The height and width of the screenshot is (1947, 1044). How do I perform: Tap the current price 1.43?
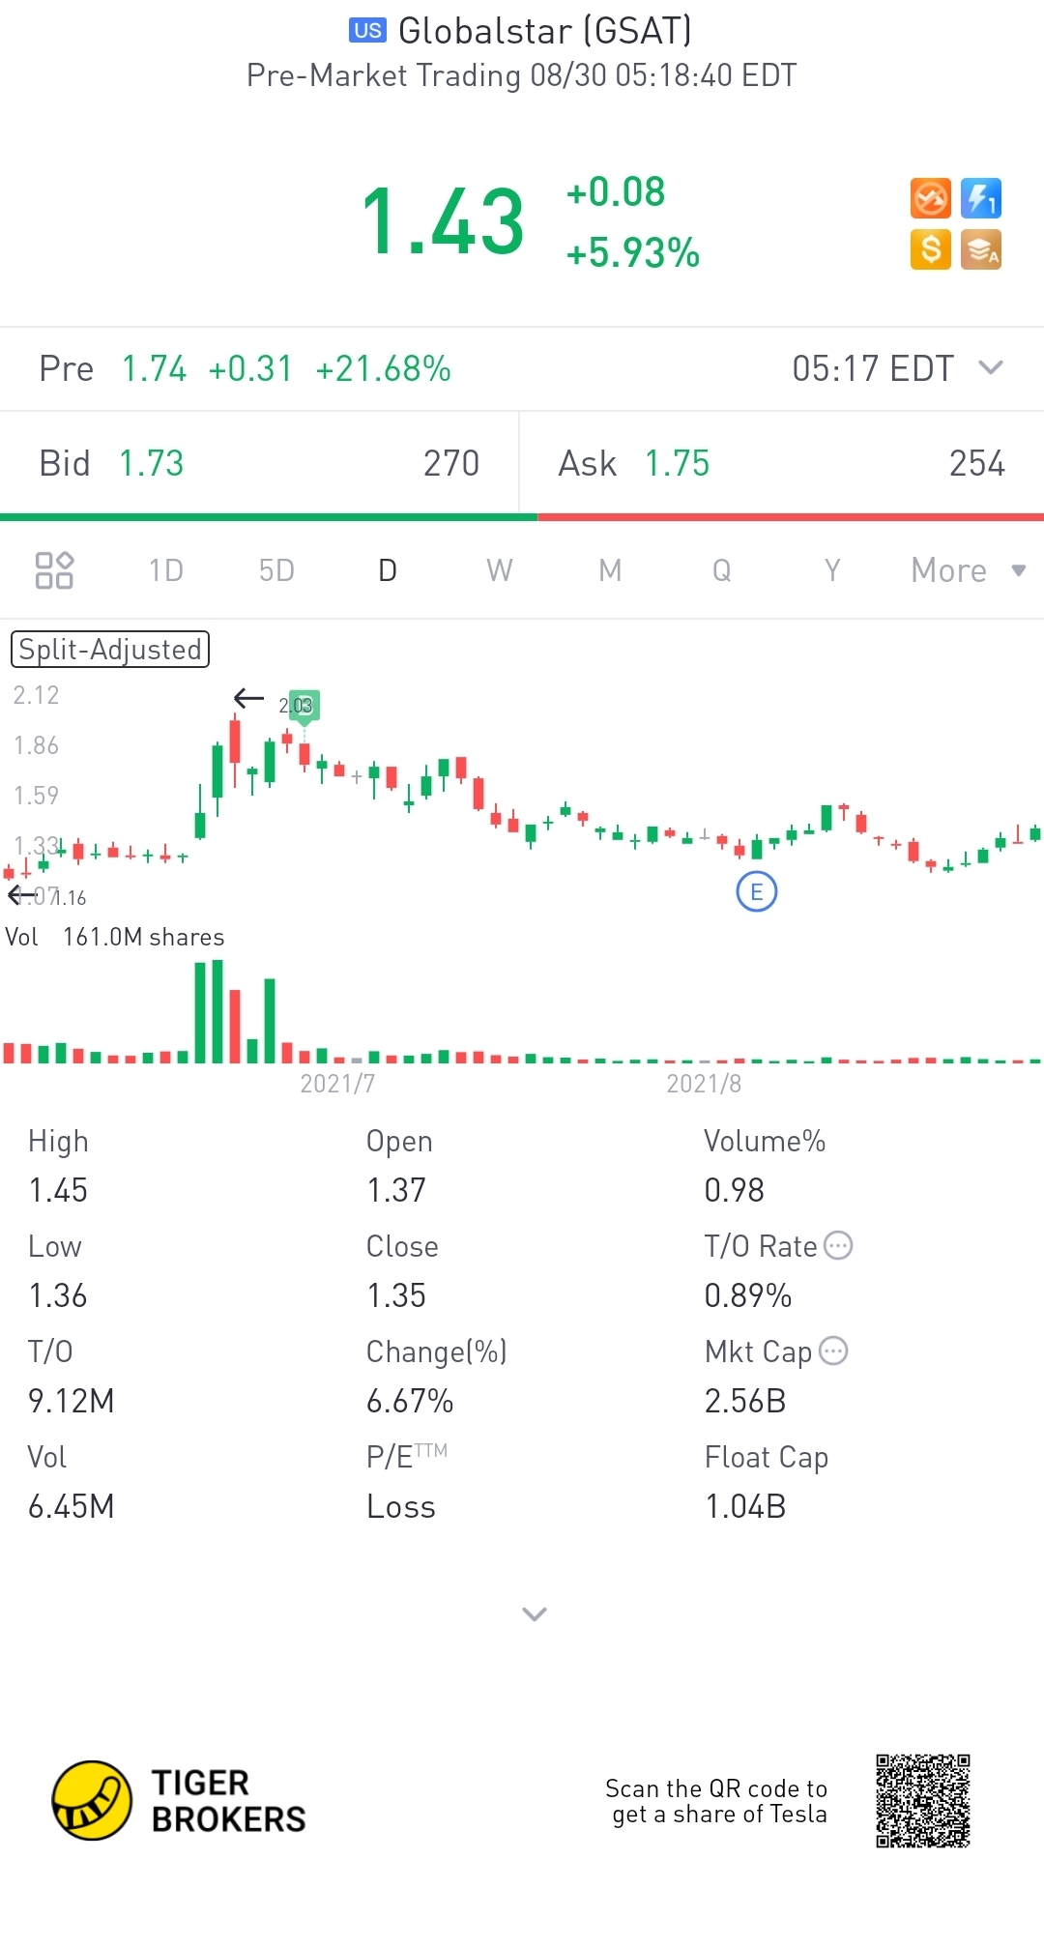coord(443,223)
